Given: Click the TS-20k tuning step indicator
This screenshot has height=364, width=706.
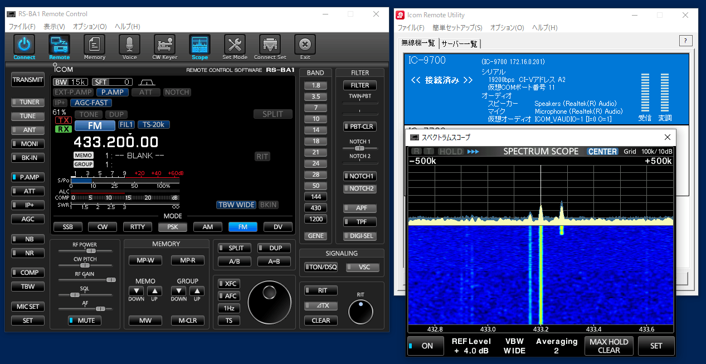Looking at the screenshot, I should [x=154, y=125].
